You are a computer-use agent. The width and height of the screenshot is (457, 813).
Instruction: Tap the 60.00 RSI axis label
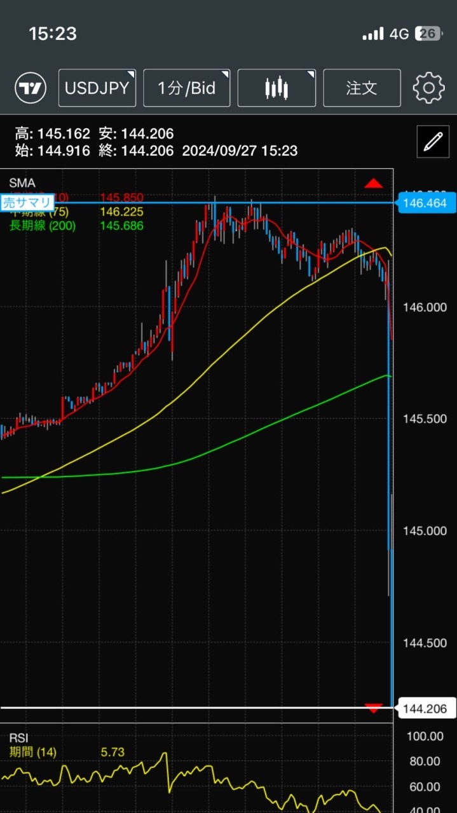[x=425, y=787]
